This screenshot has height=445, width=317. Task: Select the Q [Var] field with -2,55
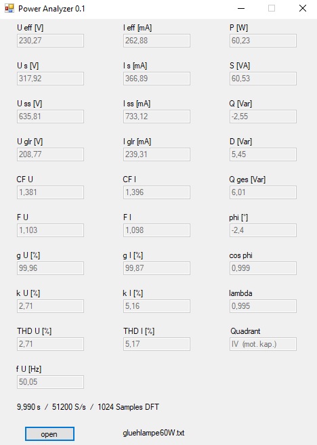[263, 116]
